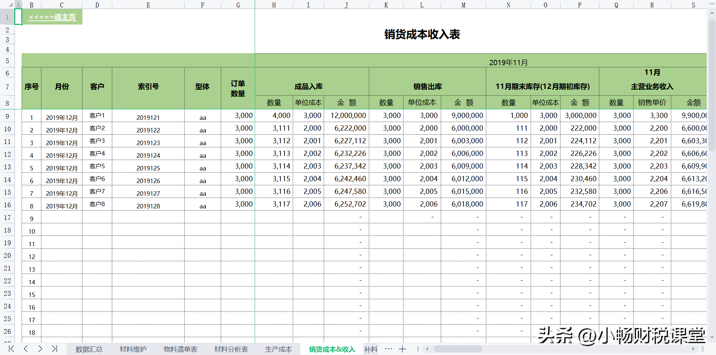The image size is (716, 355).
Task: Select cell with amount 234,702
Action: point(580,204)
